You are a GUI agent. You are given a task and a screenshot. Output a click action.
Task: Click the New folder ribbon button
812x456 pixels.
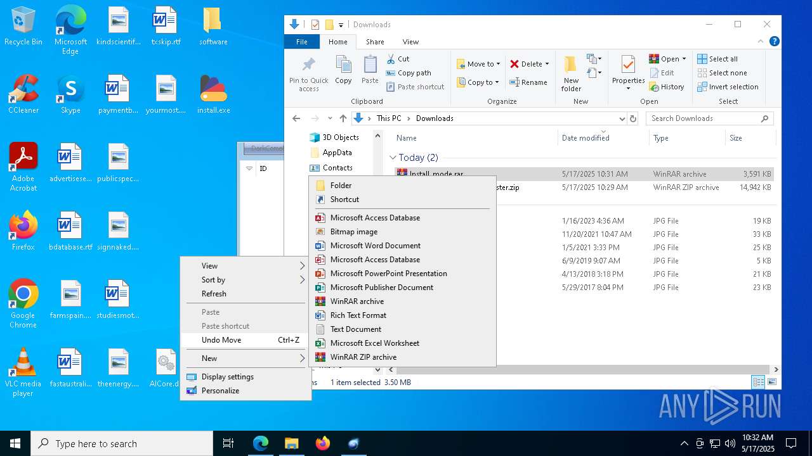click(x=571, y=73)
